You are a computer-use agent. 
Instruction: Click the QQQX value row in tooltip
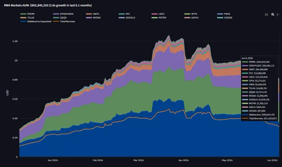coord(255,92)
